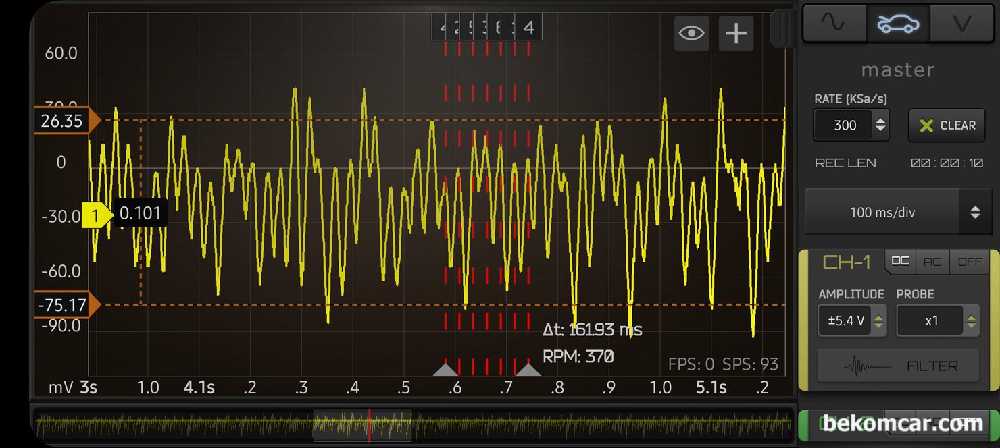Turn CH-1 OFF

point(970,261)
